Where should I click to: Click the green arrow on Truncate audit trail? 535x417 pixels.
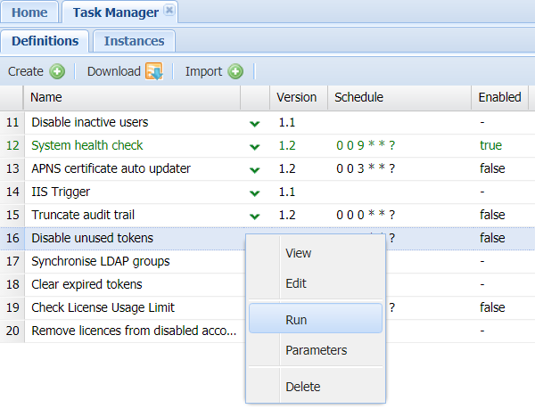coord(255,216)
